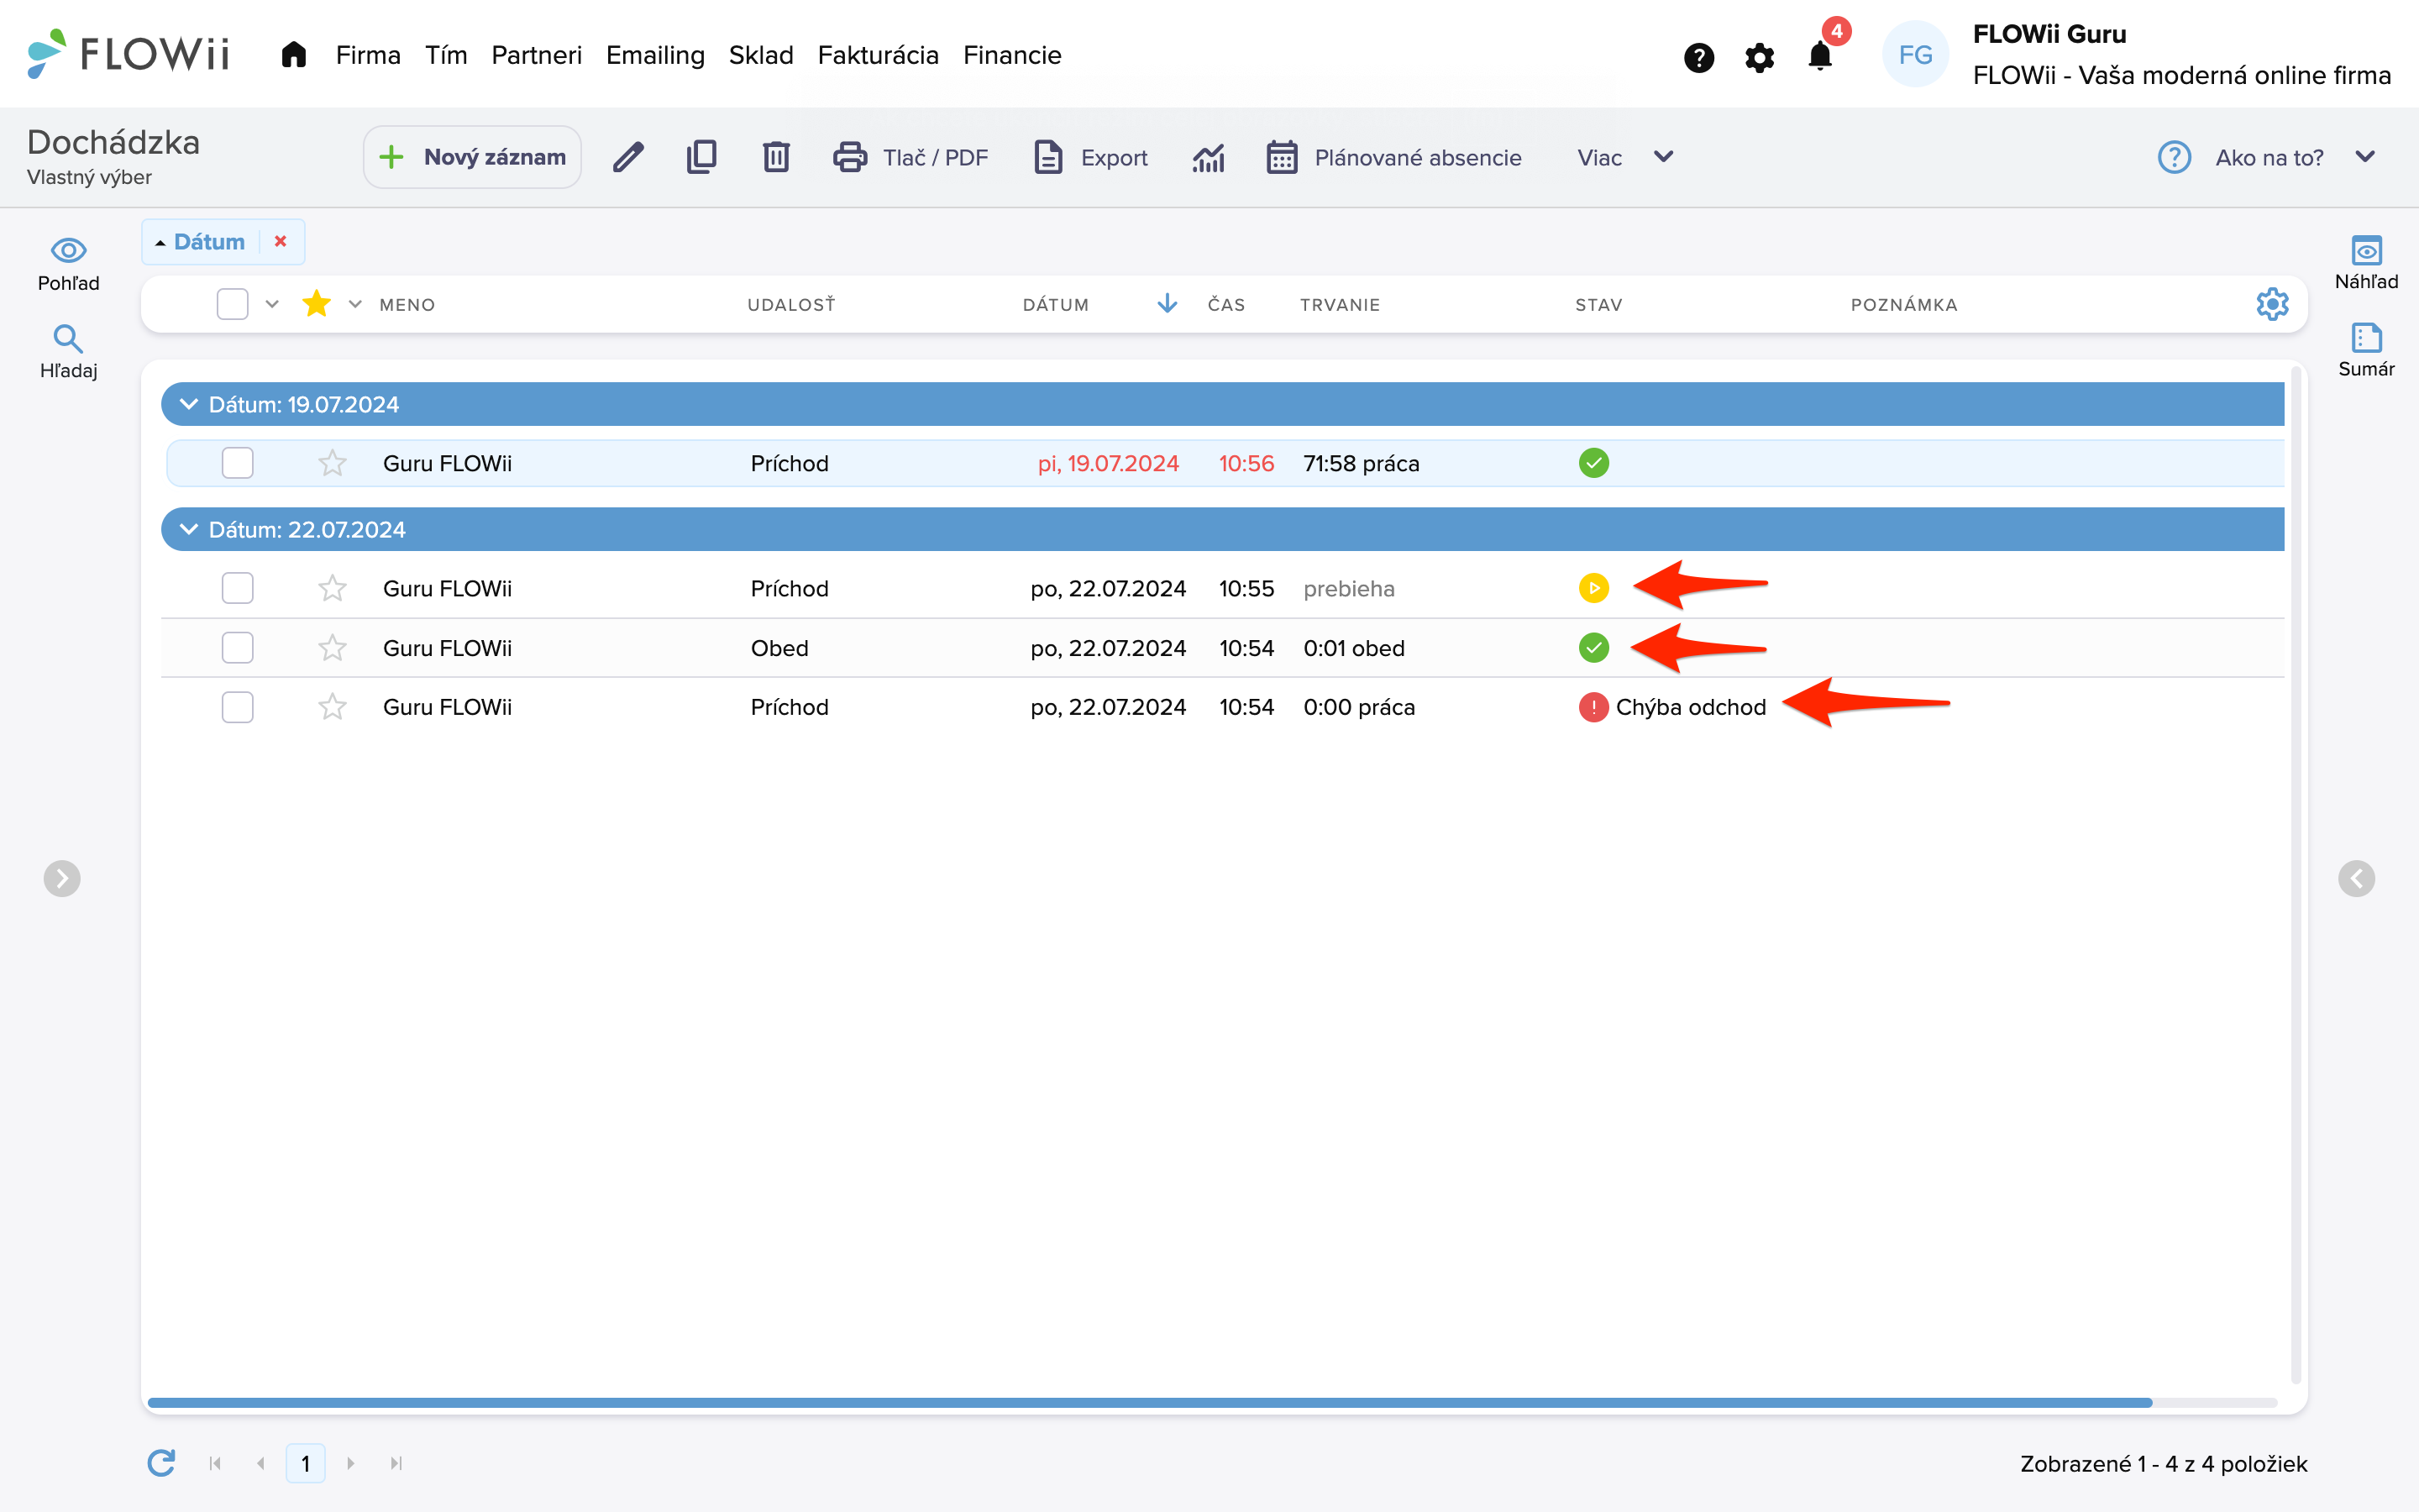Open column settings gear icon
The width and height of the screenshot is (2419, 1512).
2272,304
